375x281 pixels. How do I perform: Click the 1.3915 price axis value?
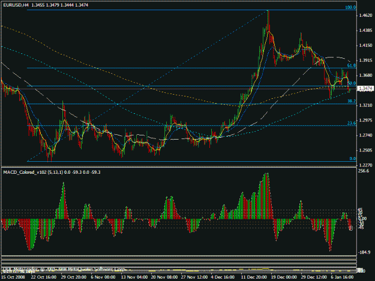365,61
